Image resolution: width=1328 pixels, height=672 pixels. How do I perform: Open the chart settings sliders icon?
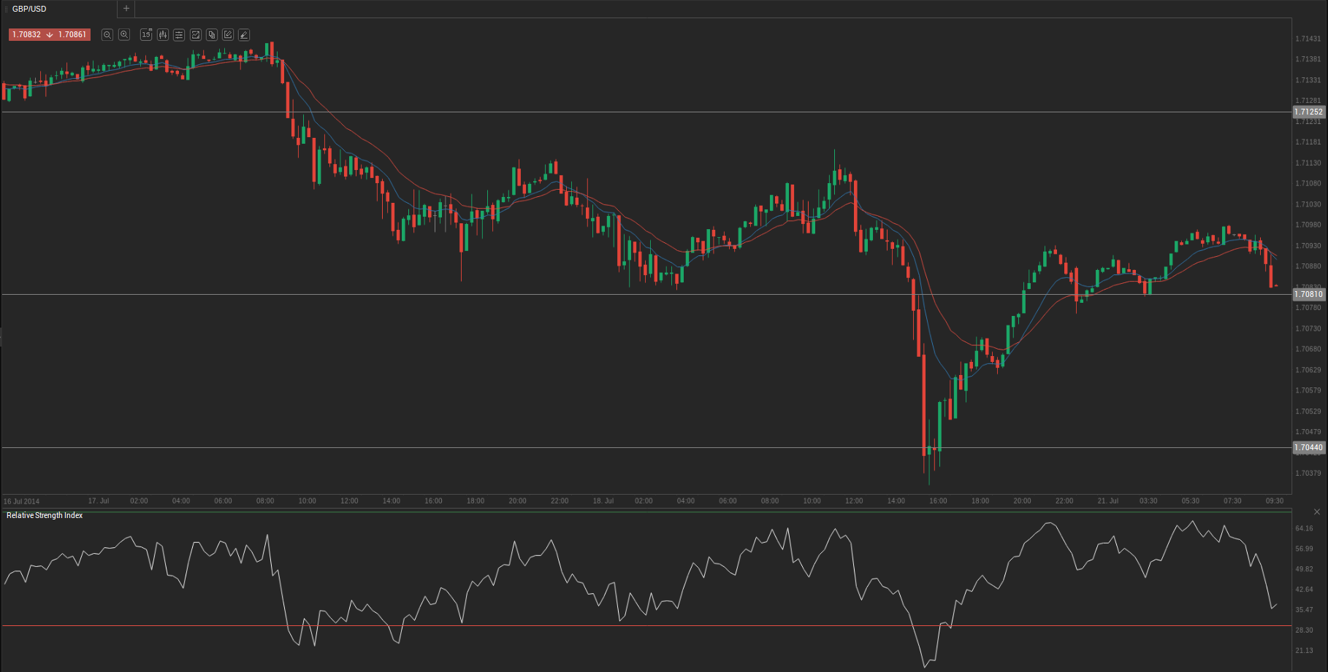click(179, 35)
